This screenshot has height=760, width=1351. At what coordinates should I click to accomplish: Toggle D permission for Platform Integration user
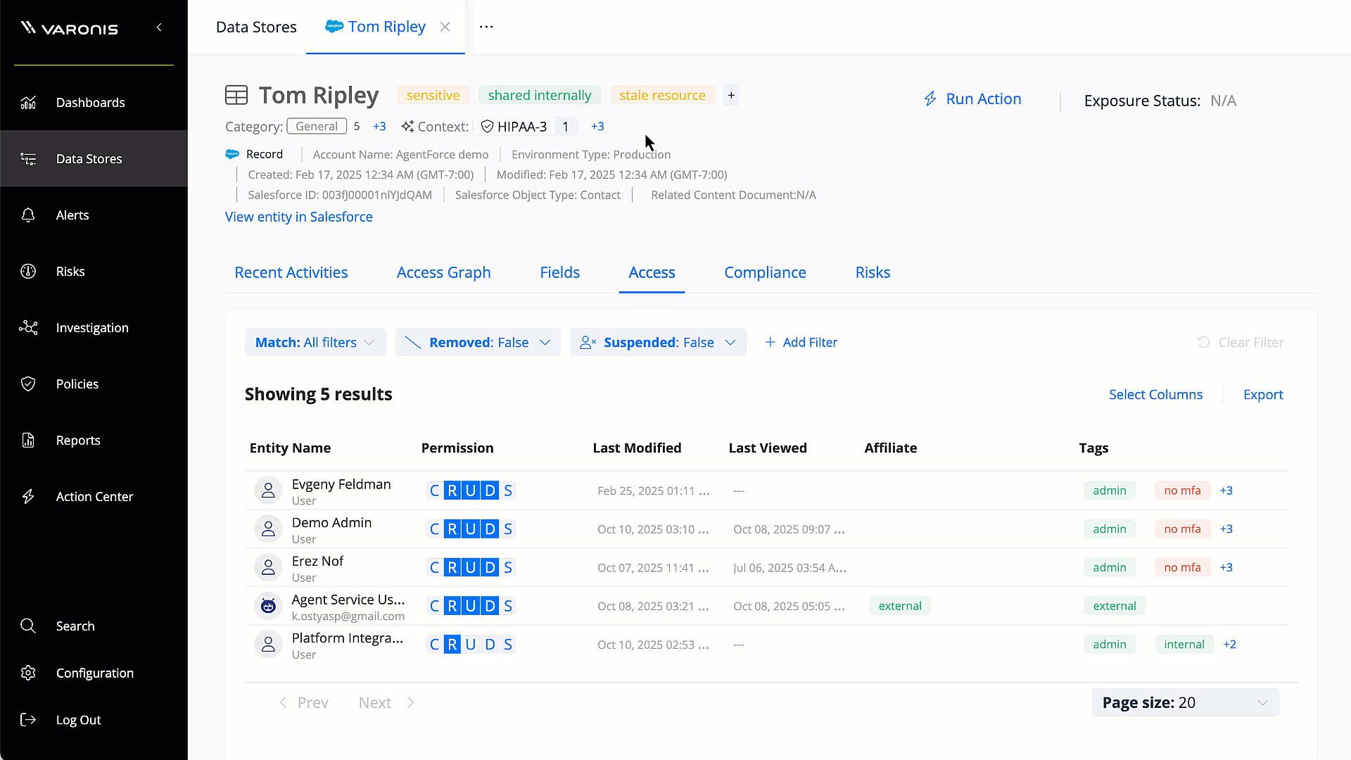pyautogui.click(x=490, y=645)
